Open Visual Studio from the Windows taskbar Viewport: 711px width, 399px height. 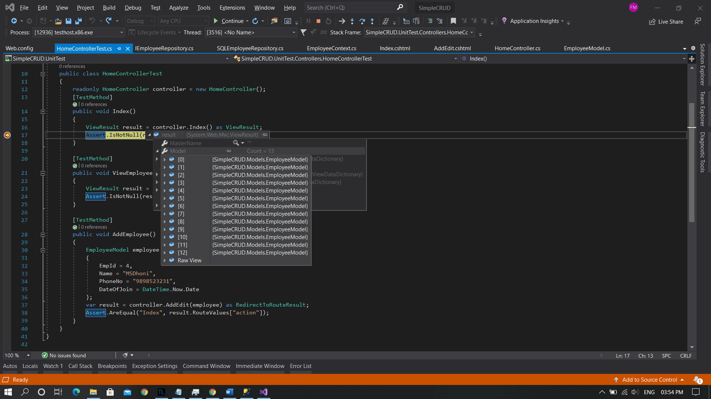(264, 392)
